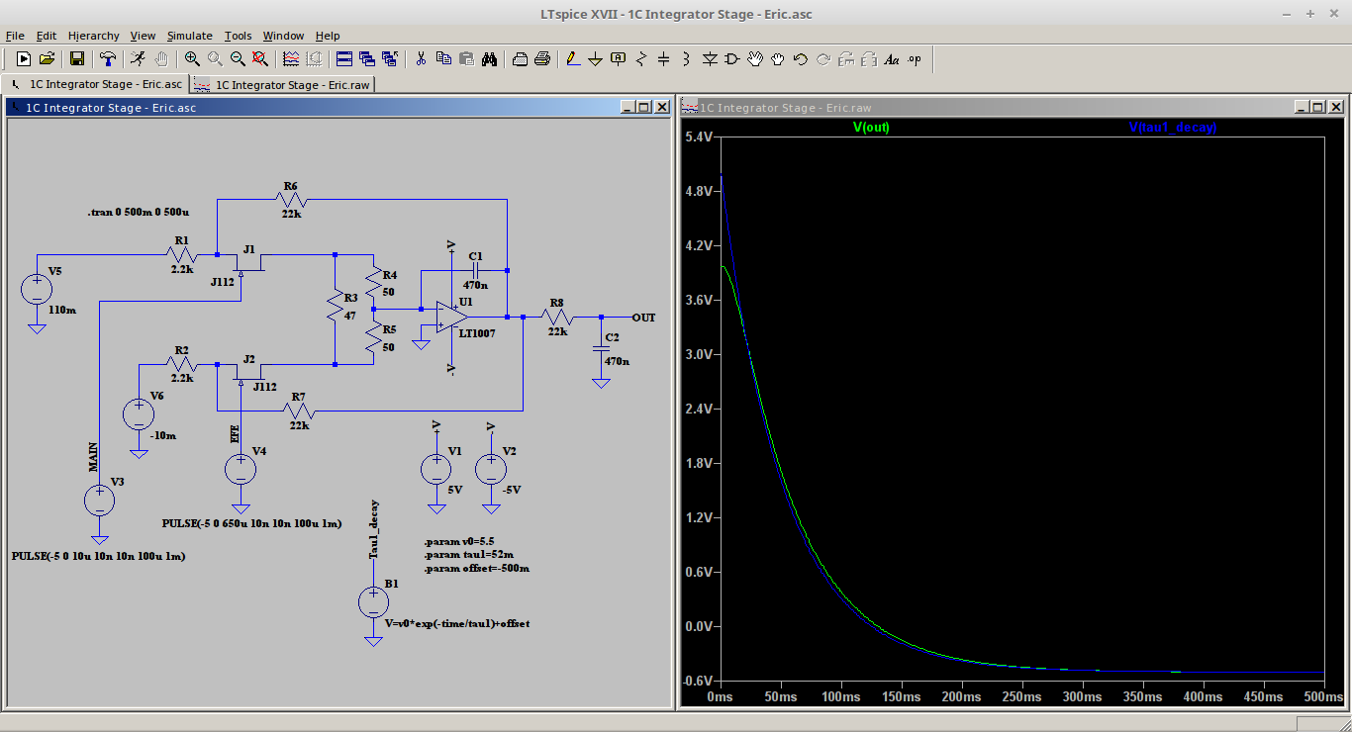Open the Simulate menu
The height and width of the screenshot is (732, 1352).
click(x=189, y=36)
